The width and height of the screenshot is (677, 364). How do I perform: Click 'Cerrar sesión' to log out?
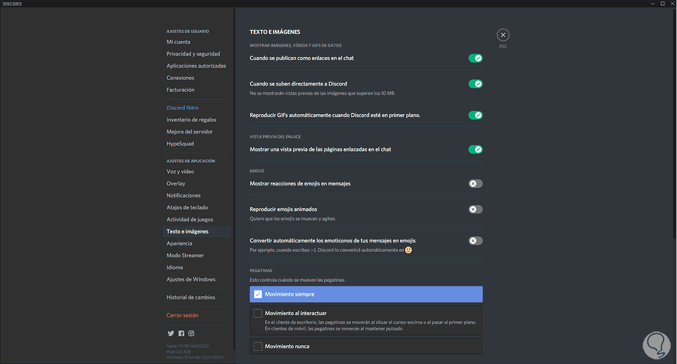(182, 316)
